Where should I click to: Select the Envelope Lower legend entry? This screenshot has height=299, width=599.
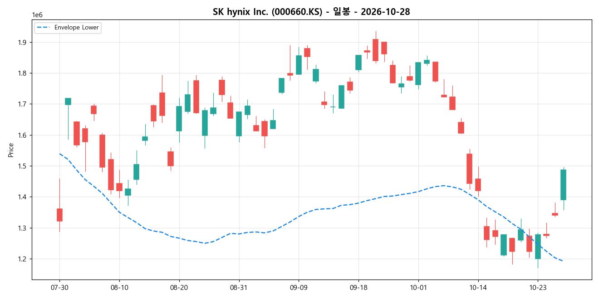[68, 28]
